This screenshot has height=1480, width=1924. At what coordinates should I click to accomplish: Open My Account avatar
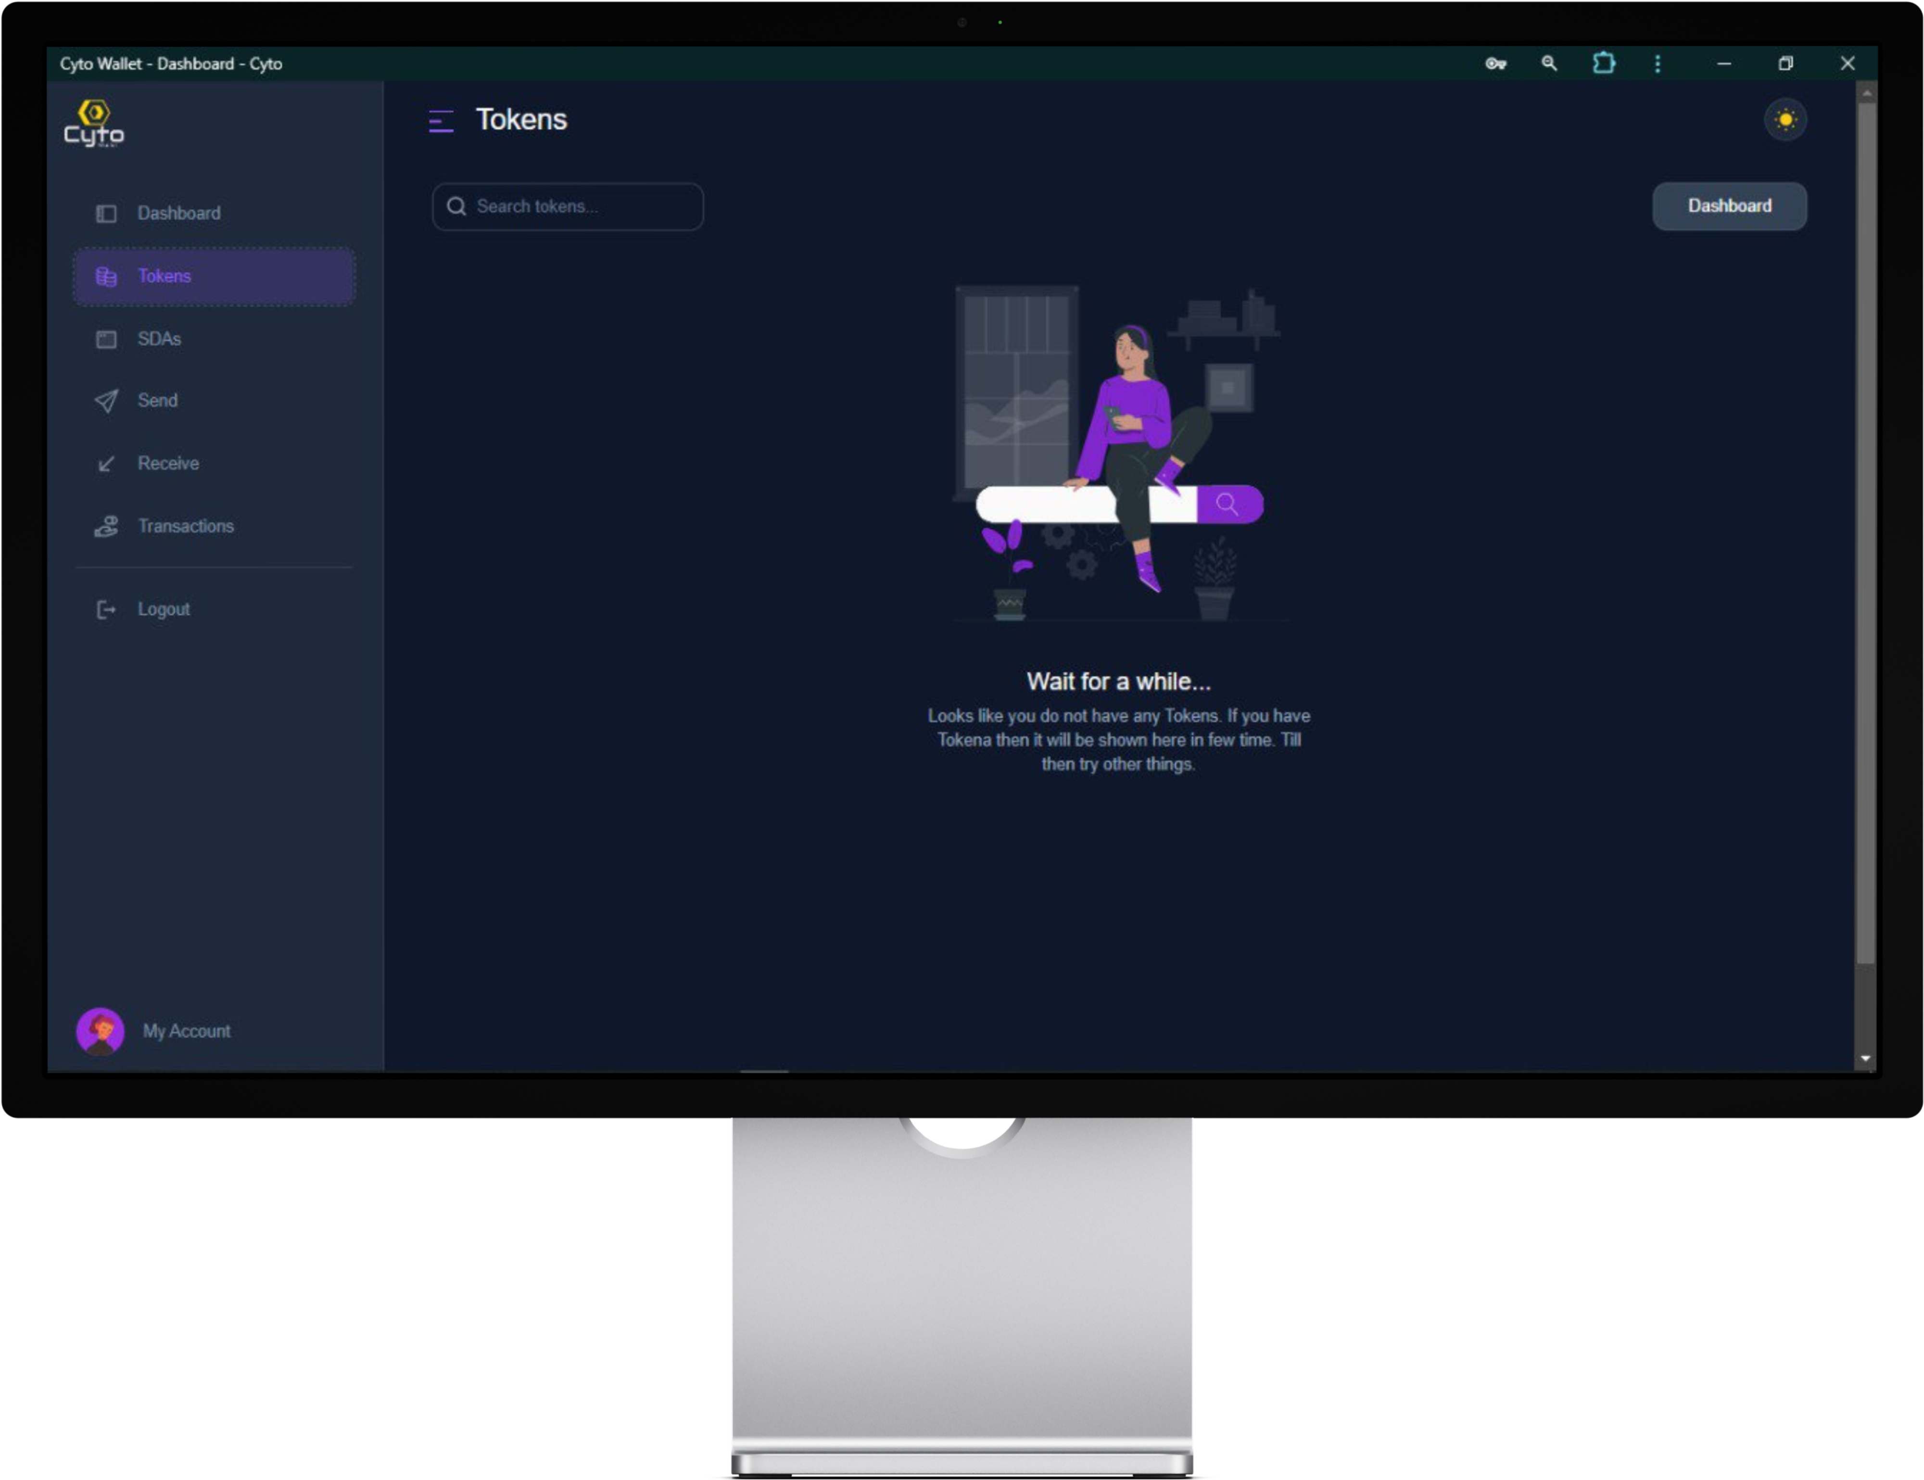tap(101, 1031)
